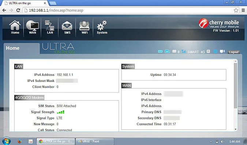Bookmark page with the star icon

pos(236,10)
